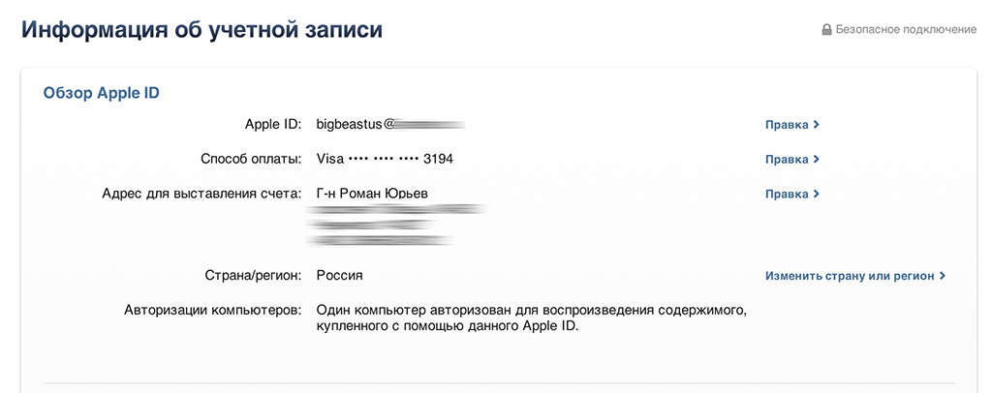Click the Visa card number ending 3194
992x393 pixels.
click(385, 159)
